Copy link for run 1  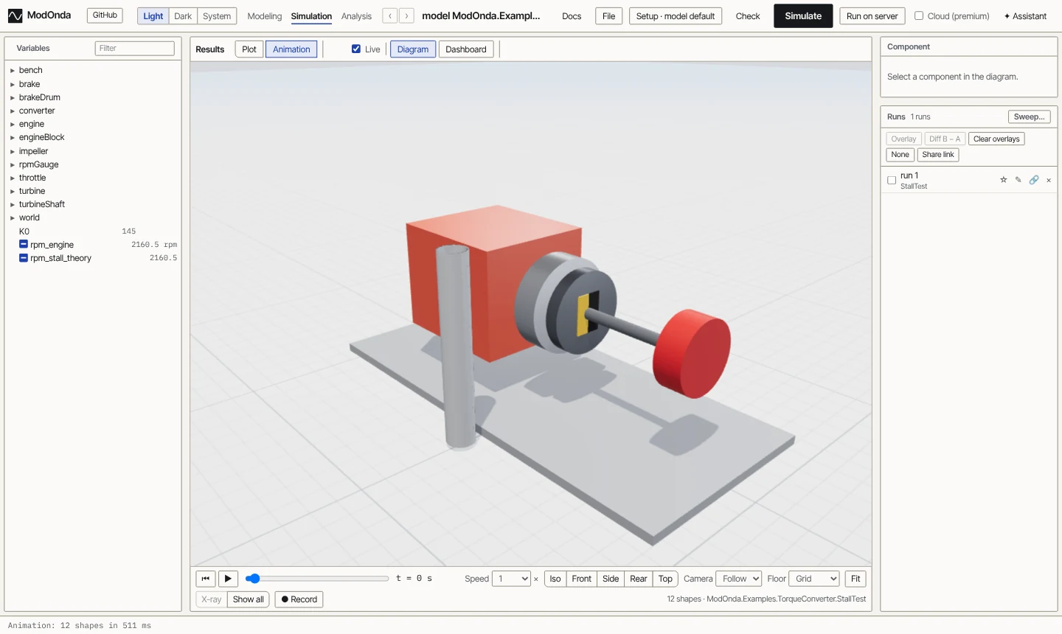point(1034,180)
